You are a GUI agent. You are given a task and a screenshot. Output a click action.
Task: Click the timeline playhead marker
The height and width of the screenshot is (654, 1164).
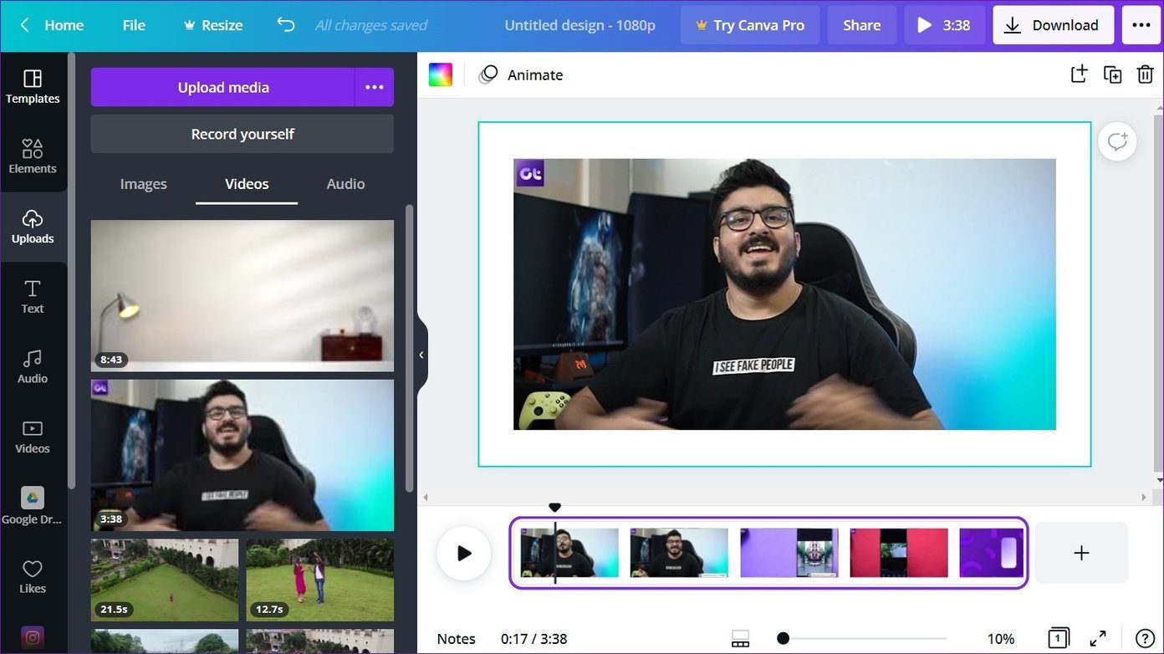[x=554, y=508]
